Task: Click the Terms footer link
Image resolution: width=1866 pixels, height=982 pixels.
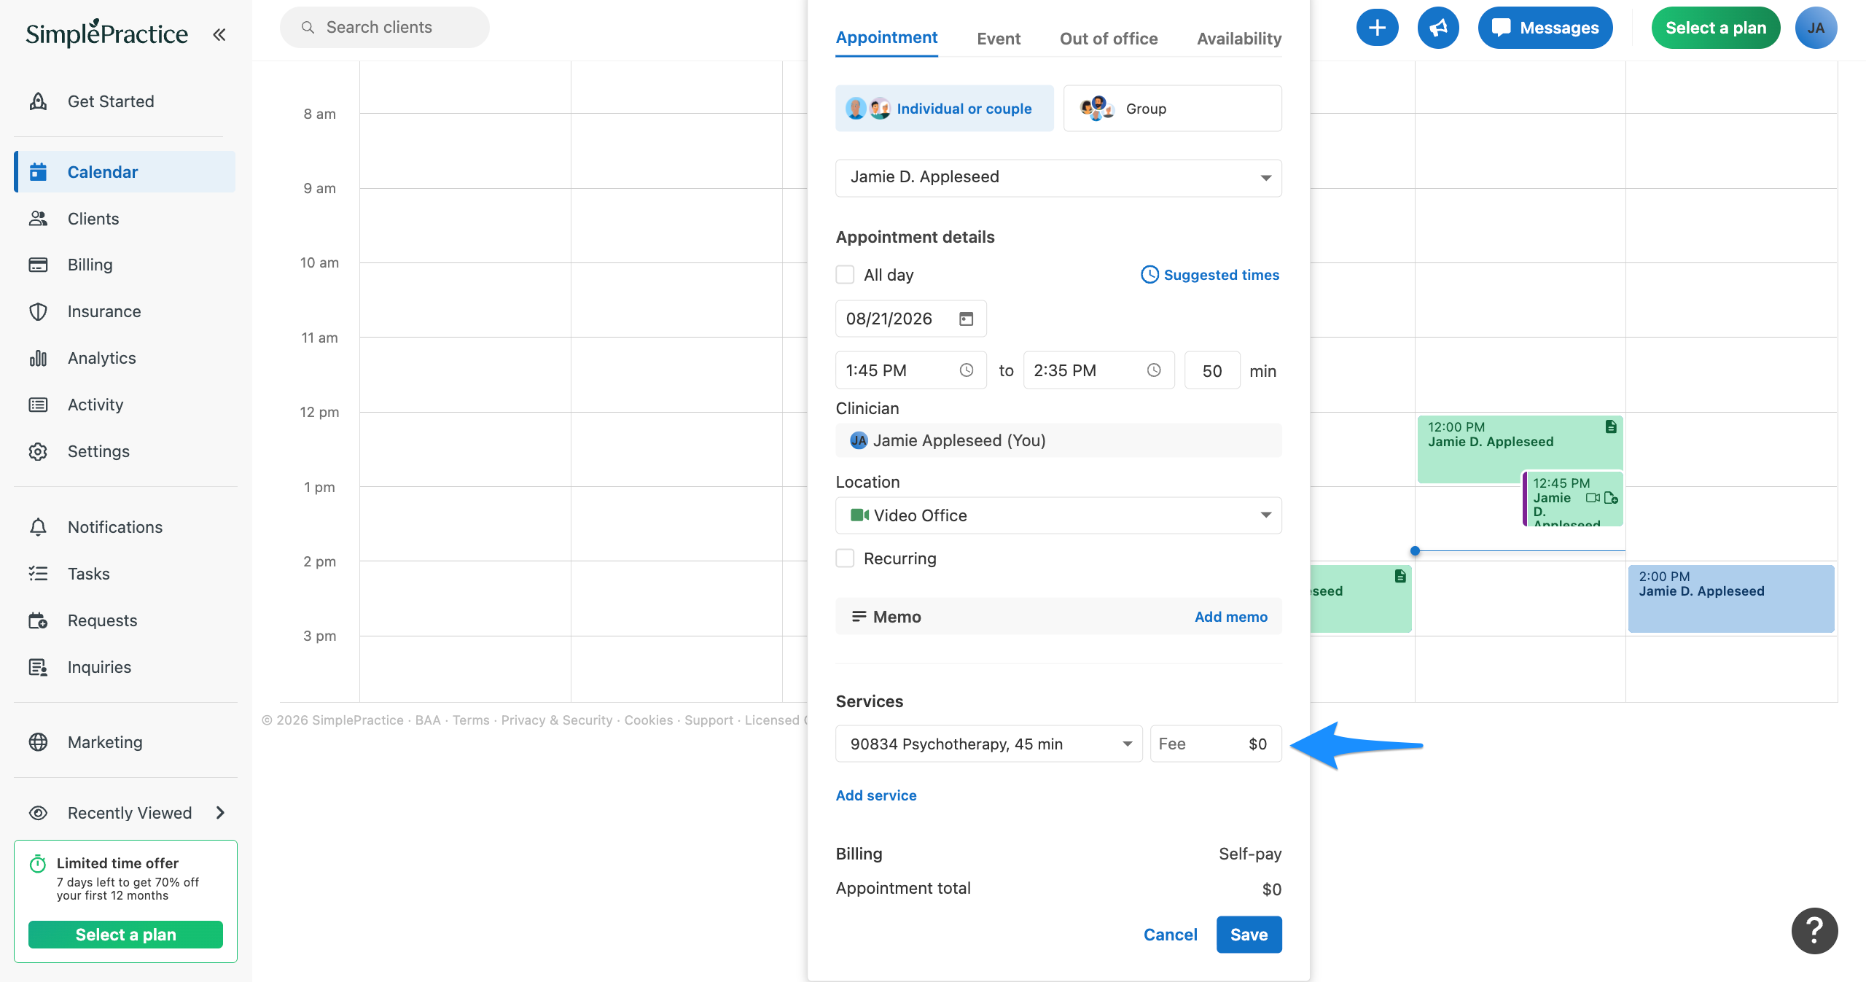Action: coord(471,720)
